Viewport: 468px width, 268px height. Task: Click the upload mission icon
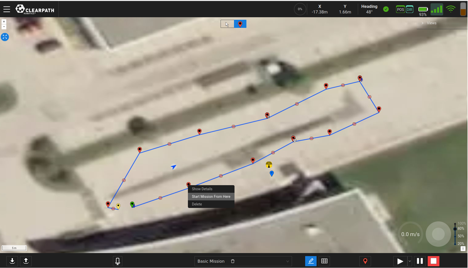pyautogui.click(x=26, y=261)
